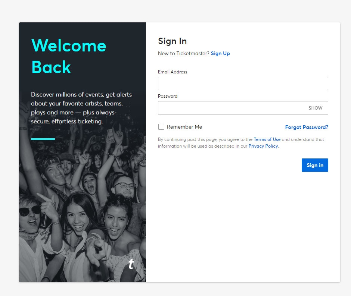
Task: Open the Sign Up link
Action: coord(220,53)
